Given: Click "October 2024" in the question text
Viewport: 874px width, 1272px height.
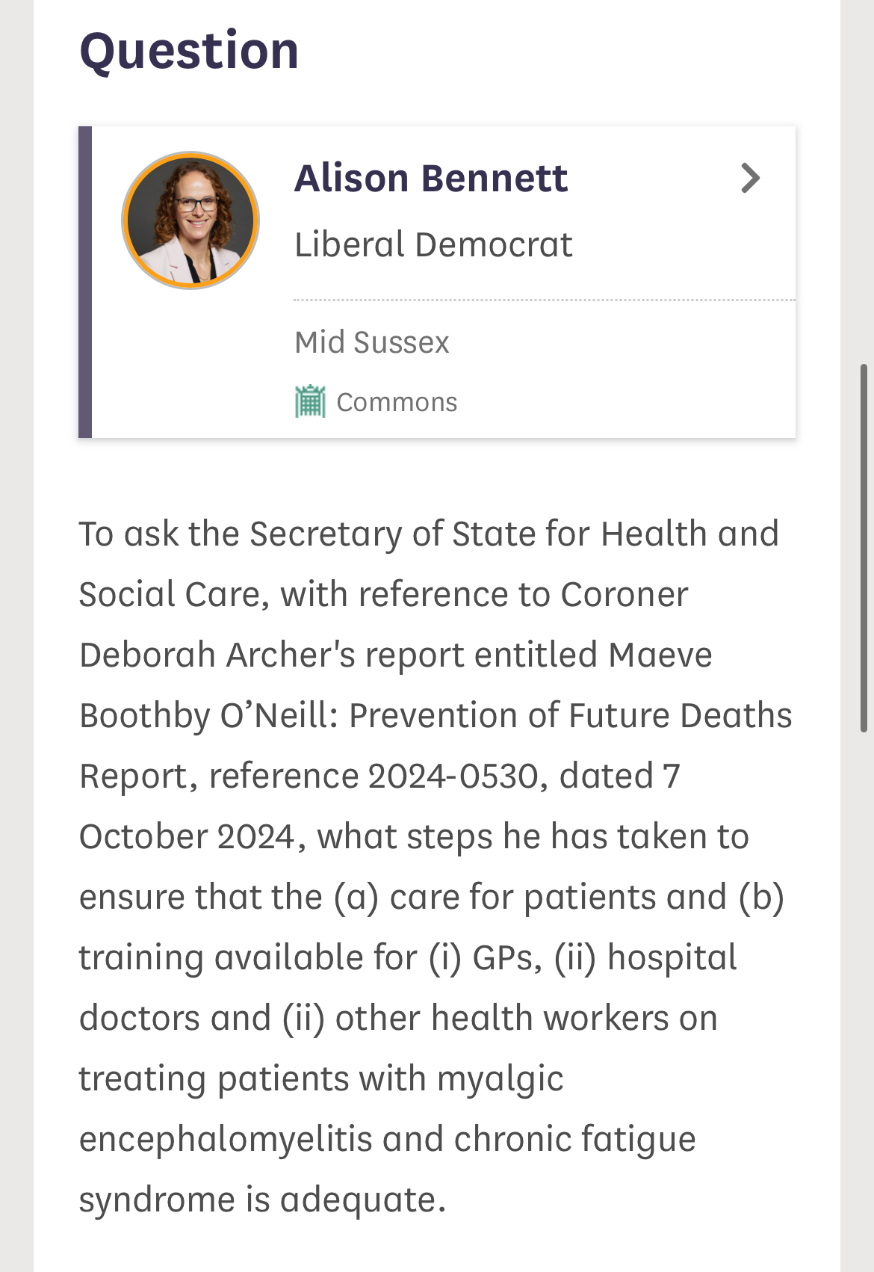Looking at the screenshot, I should point(187,837).
